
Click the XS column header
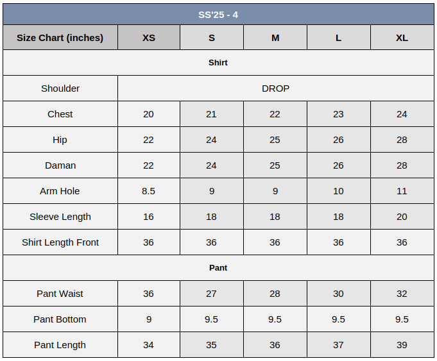pos(148,38)
